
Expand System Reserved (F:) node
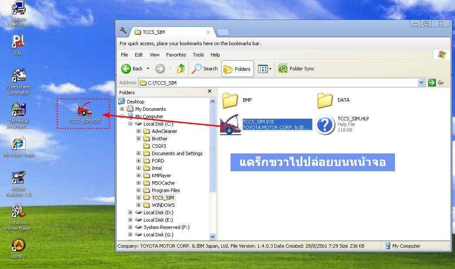[x=130, y=227]
